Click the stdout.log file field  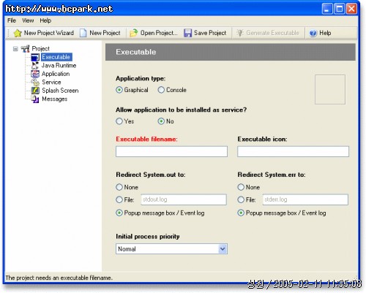(x=184, y=199)
